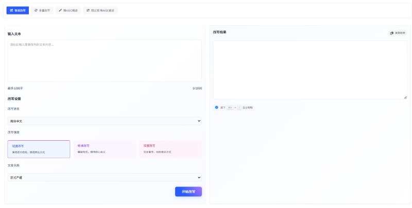Click the copy icon in 复制结果
Screen dimensions: 412x208
(392, 33)
